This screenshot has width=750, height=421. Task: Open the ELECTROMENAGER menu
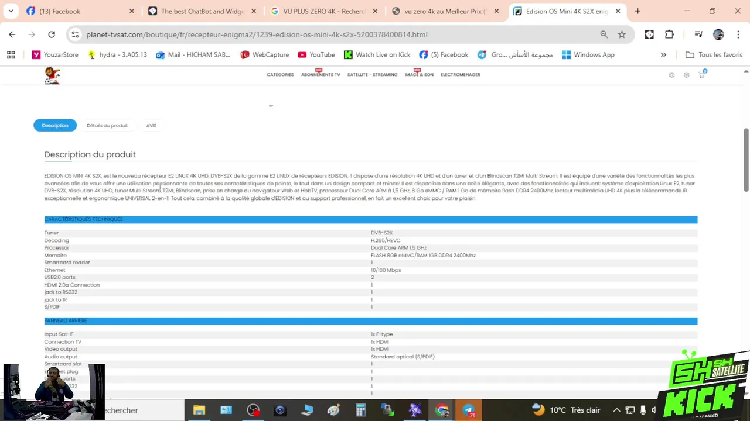[461, 75]
